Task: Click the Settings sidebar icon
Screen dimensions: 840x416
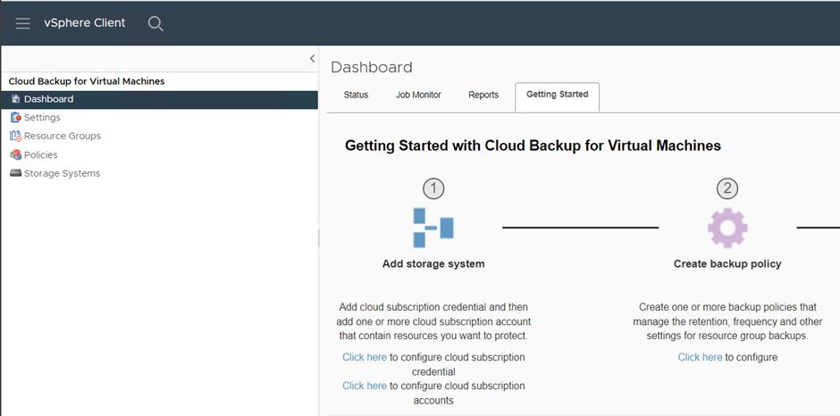Action: [15, 117]
